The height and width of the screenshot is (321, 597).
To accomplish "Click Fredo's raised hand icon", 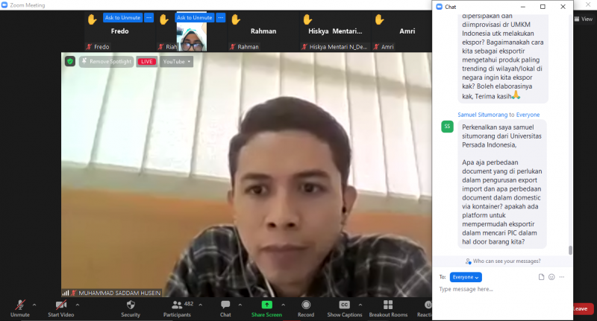I will 92,19.
